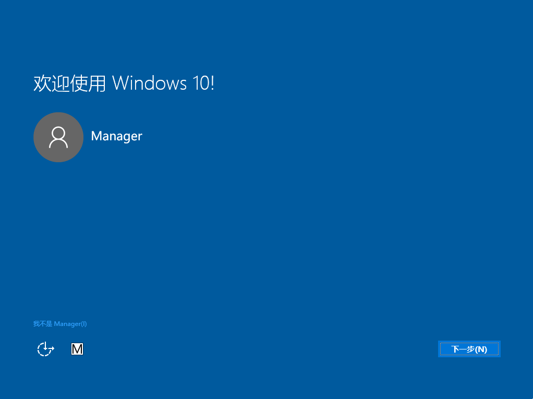
Task: Click the person silhouette profile icon
Action: (58, 137)
